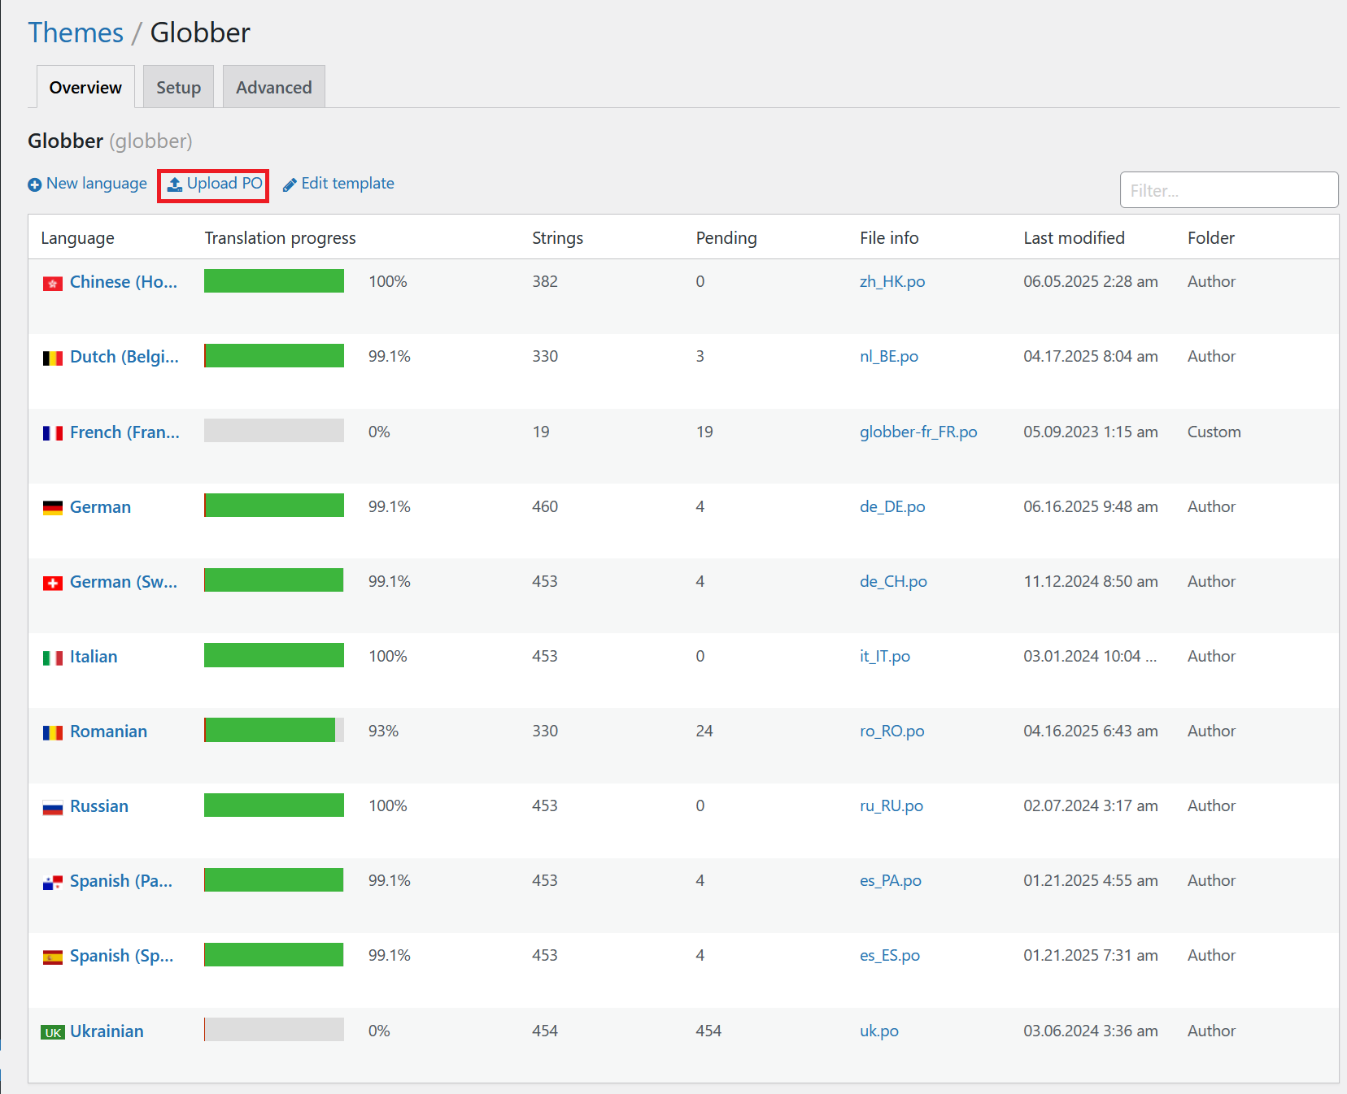Sort by Language column header

click(77, 237)
